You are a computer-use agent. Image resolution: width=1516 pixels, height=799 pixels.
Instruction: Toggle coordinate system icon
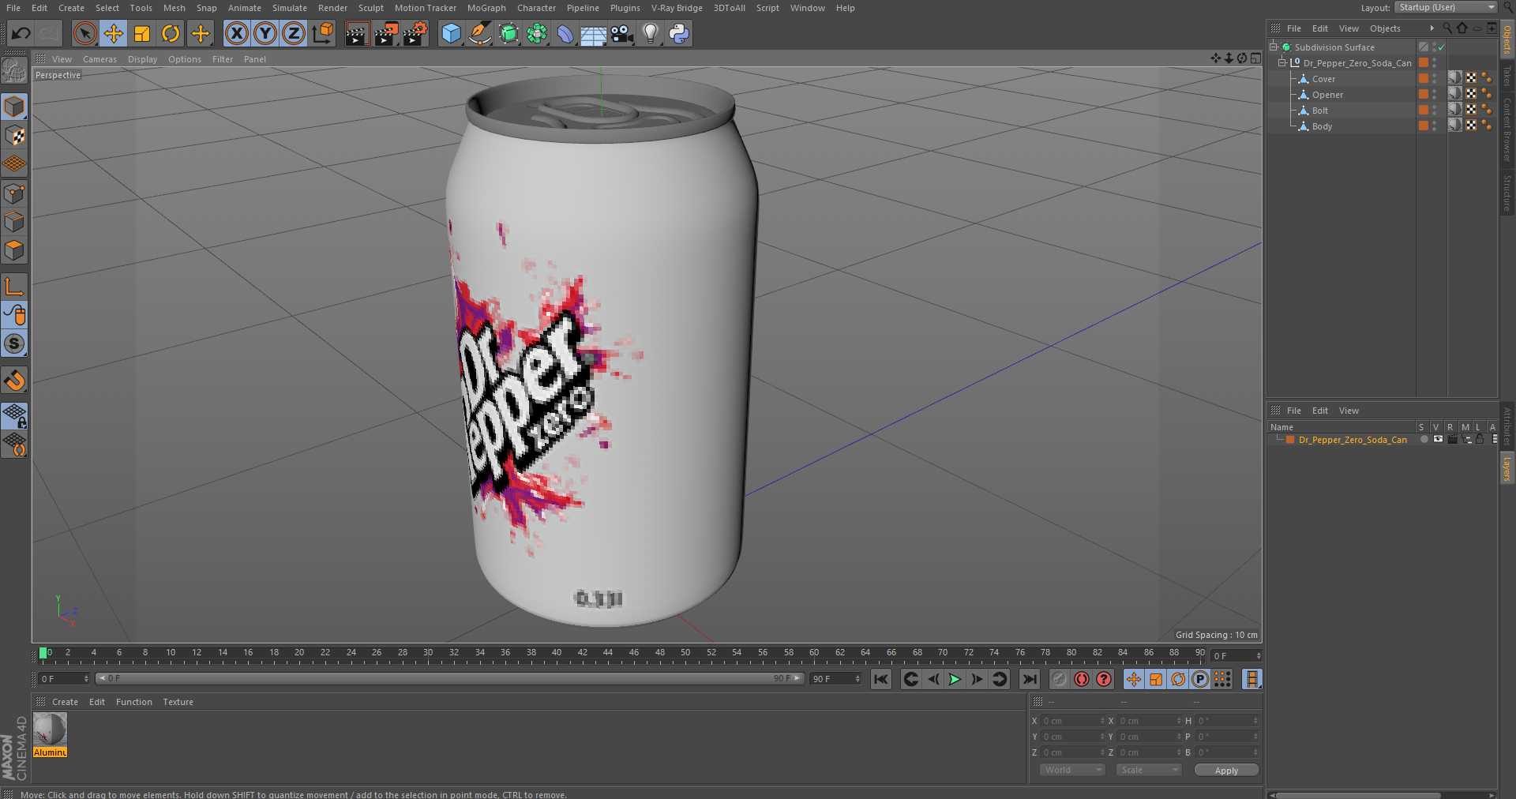323,33
